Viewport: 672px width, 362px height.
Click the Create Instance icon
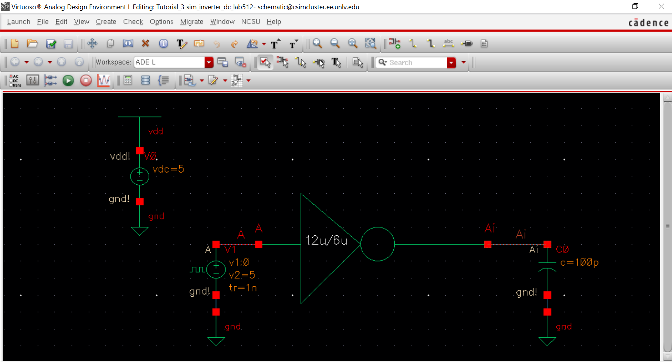(x=394, y=44)
